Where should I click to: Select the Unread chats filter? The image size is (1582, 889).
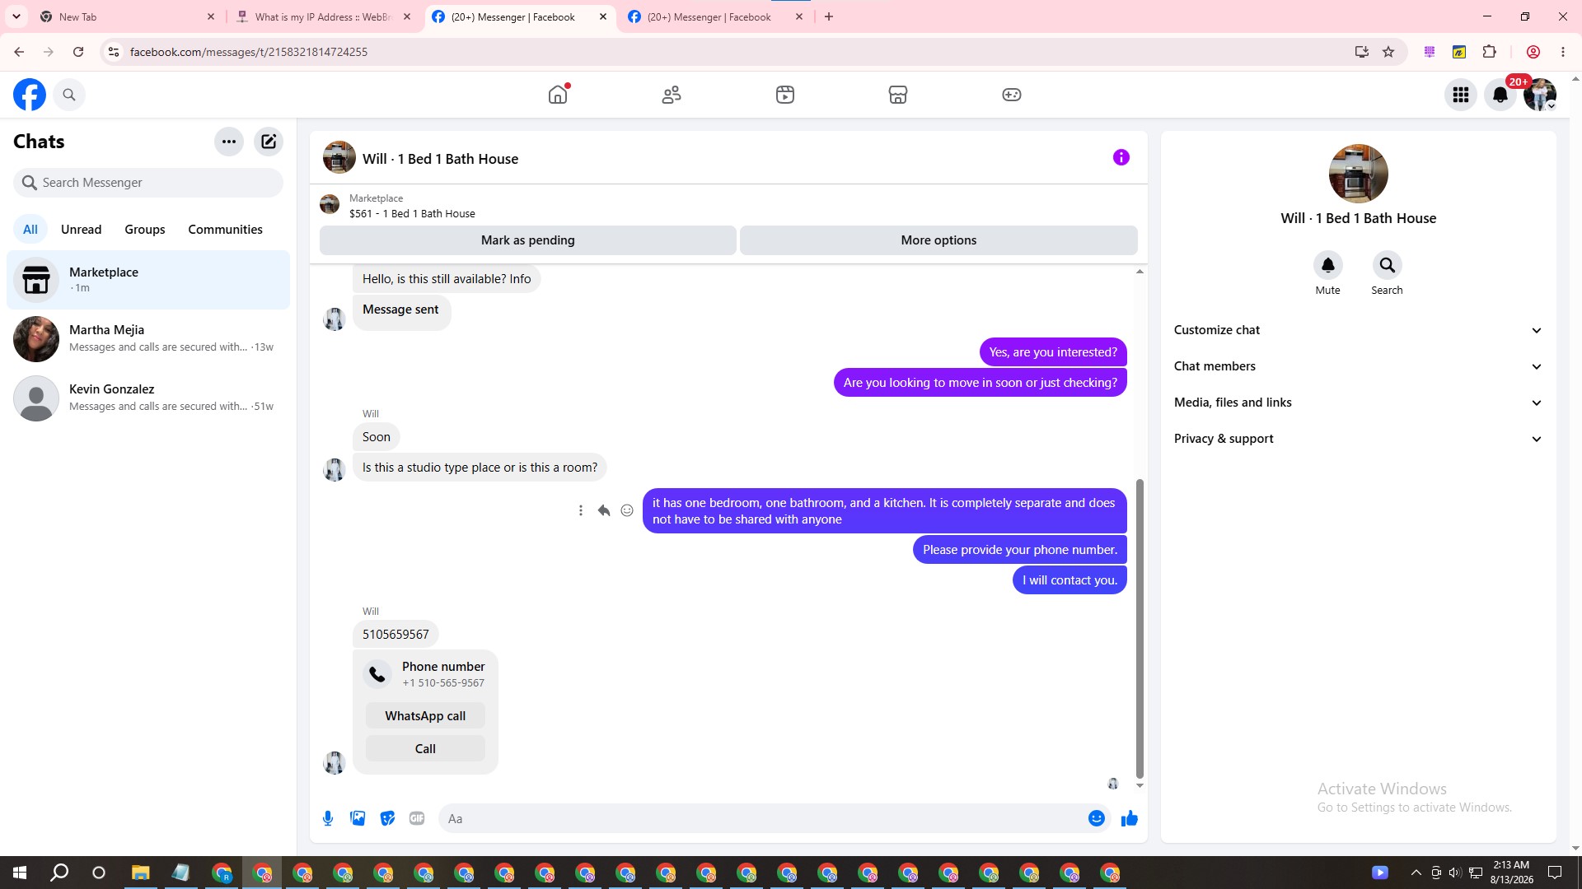point(82,230)
